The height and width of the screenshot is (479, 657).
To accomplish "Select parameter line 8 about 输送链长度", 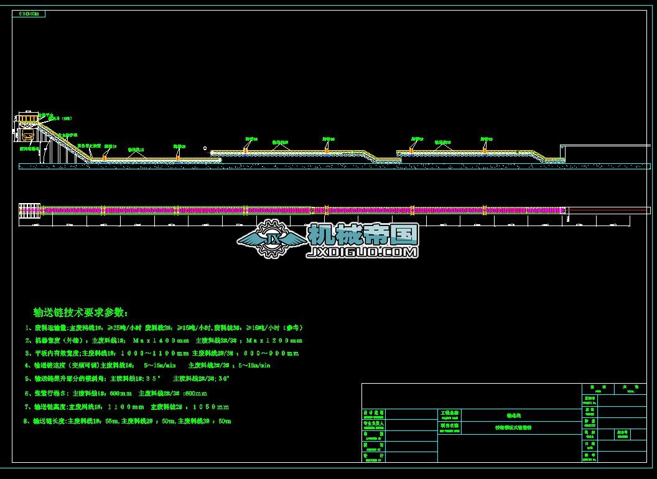I will click(128, 420).
